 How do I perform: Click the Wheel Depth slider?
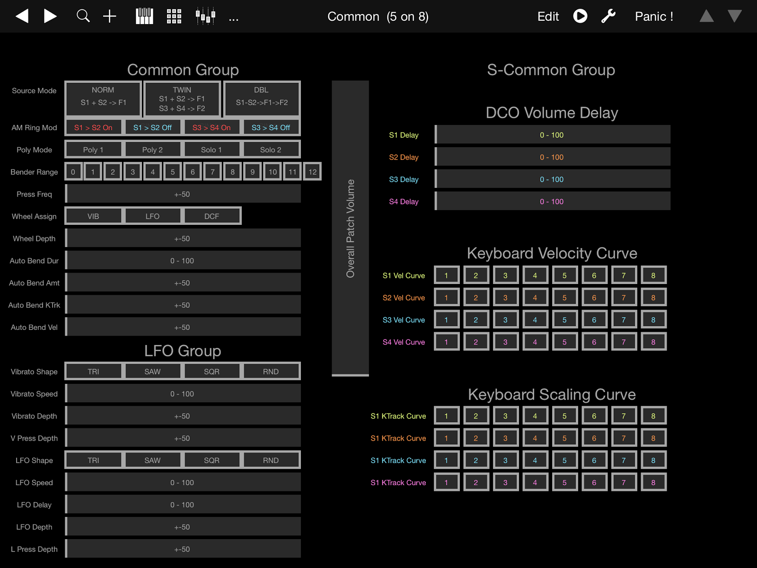183,239
